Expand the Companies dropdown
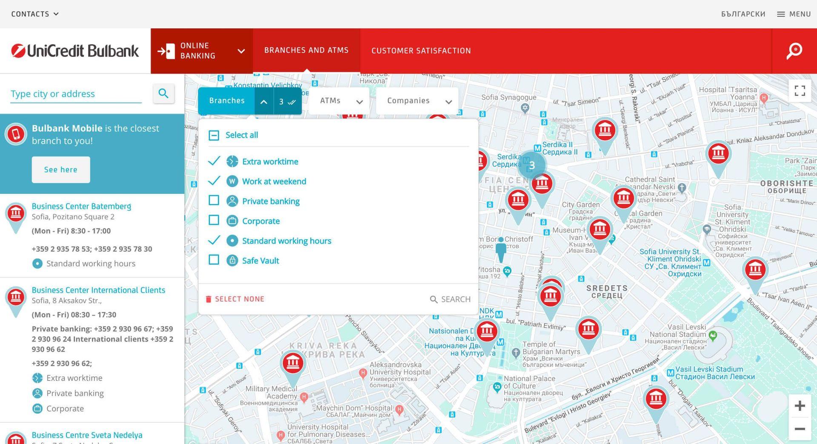The image size is (817, 444). click(x=417, y=101)
